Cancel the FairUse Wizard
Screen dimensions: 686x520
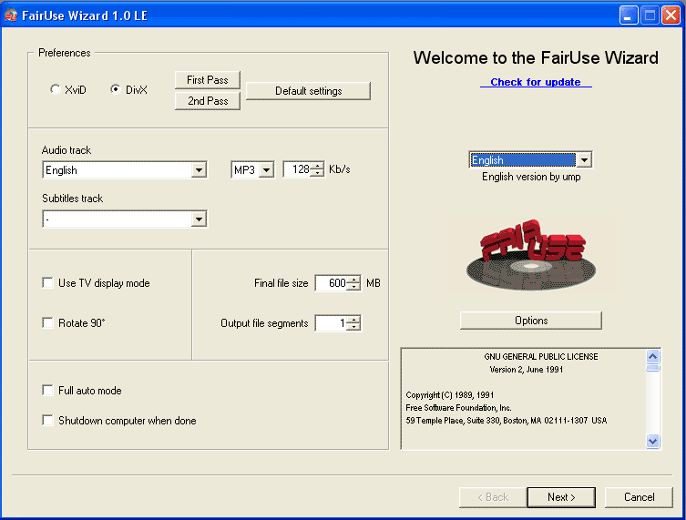[x=639, y=497]
